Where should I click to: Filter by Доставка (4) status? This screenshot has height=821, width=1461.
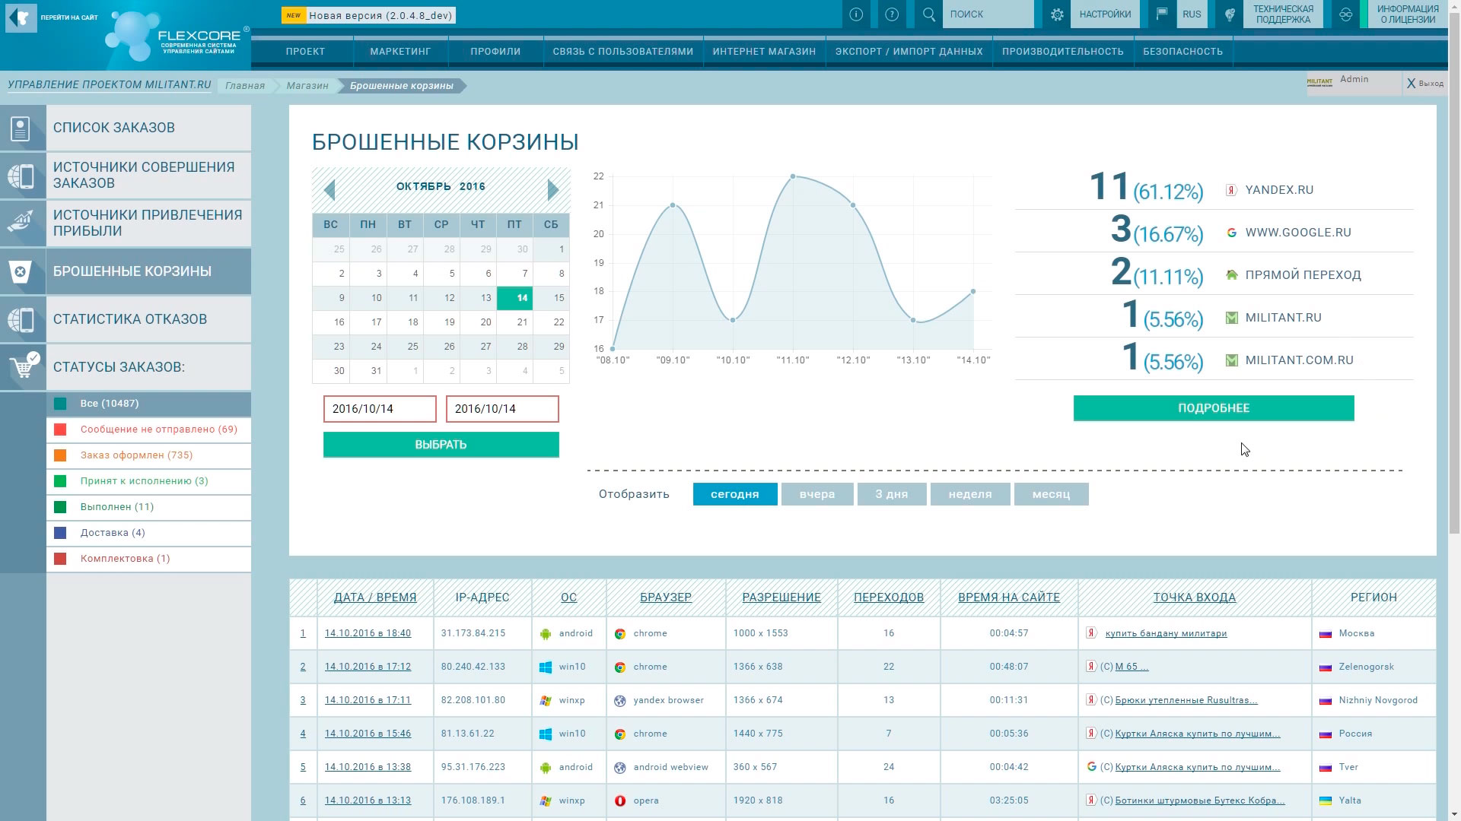pyautogui.click(x=148, y=533)
